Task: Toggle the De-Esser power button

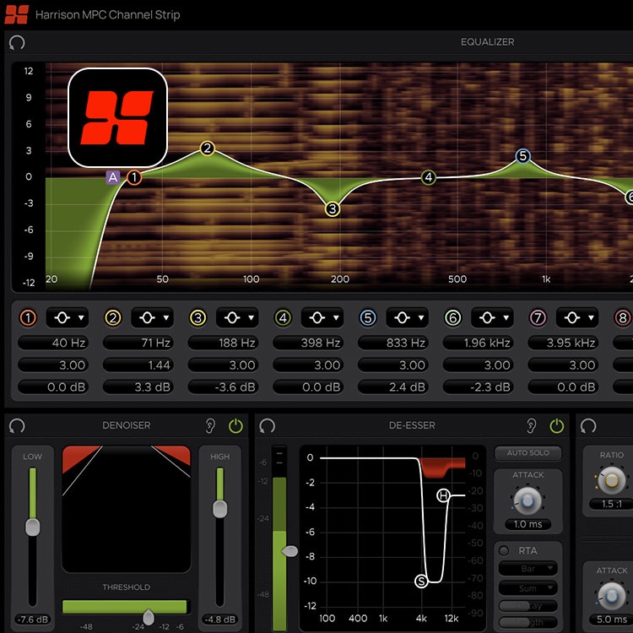Action: pyautogui.click(x=556, y=426)
